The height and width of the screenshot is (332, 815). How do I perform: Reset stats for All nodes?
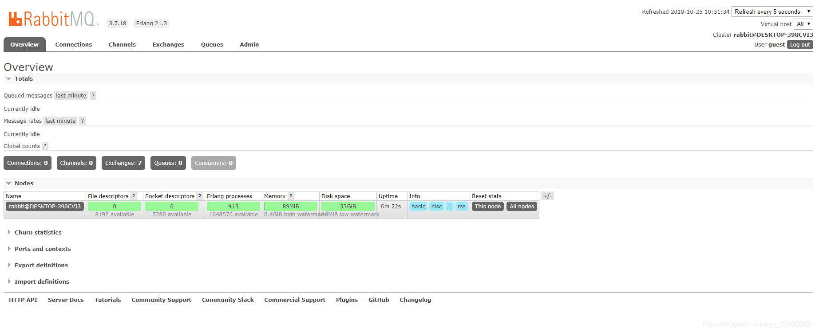coord(522,207)
